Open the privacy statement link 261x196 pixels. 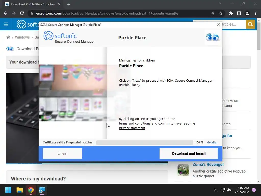[132, 128]
